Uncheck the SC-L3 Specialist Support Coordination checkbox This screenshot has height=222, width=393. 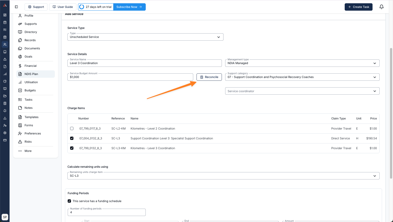[x=72, y=138]
